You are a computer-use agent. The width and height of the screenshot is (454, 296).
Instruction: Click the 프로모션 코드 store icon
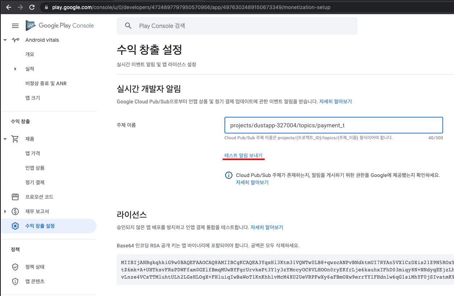15,197
